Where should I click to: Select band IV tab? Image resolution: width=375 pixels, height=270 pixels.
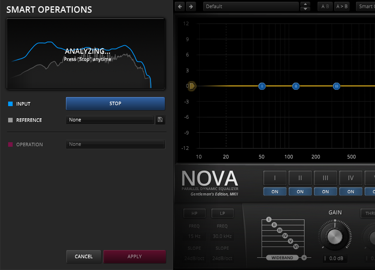tap(351, 178)
